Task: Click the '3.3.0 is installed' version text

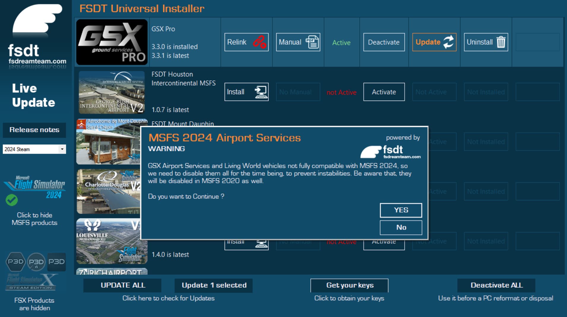Action: pos(174,47)
